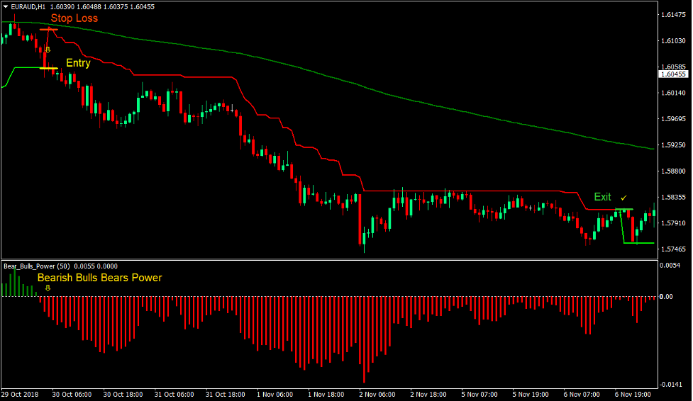Click the 31 Oct 18:00 time label

(226, 395)
